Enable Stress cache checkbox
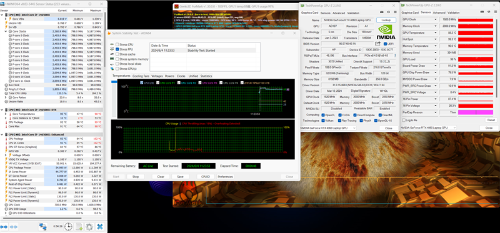Viewport: 500px width, 233px height. click(x=117, y=54)
